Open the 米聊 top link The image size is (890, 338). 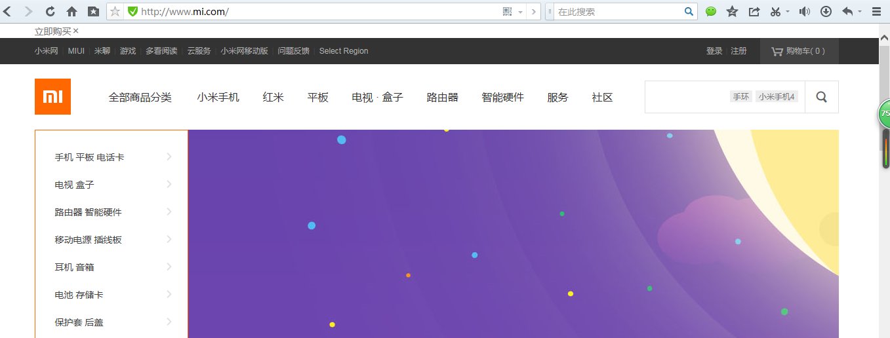coord(102,51)
